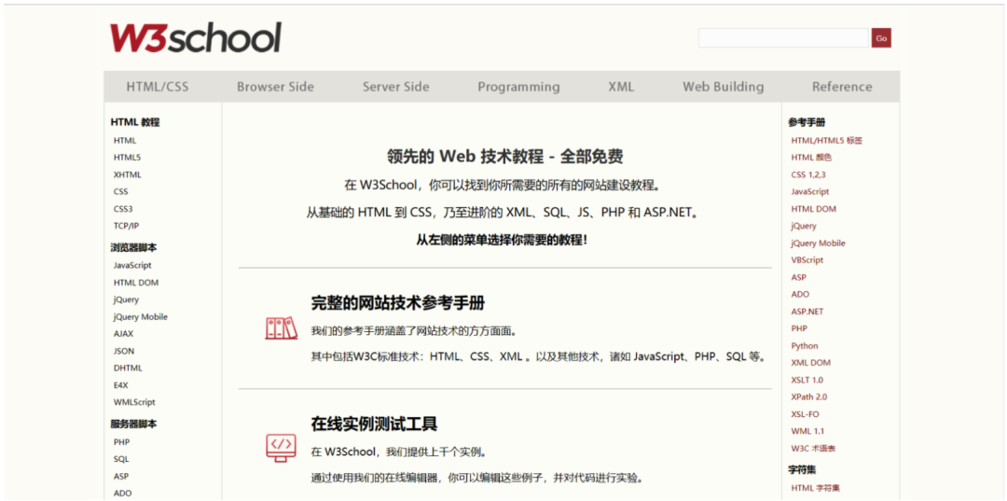Open the SQL tutorial link
This screenshot has width=1007, height=501.
120,459
